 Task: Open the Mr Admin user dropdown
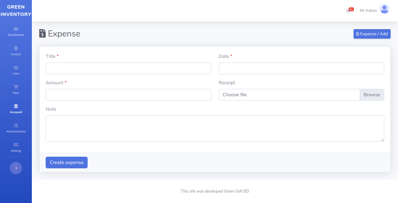click(x=368, y=10)
